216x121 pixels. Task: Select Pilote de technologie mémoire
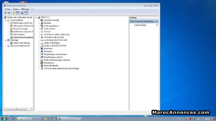click(57, 60)
